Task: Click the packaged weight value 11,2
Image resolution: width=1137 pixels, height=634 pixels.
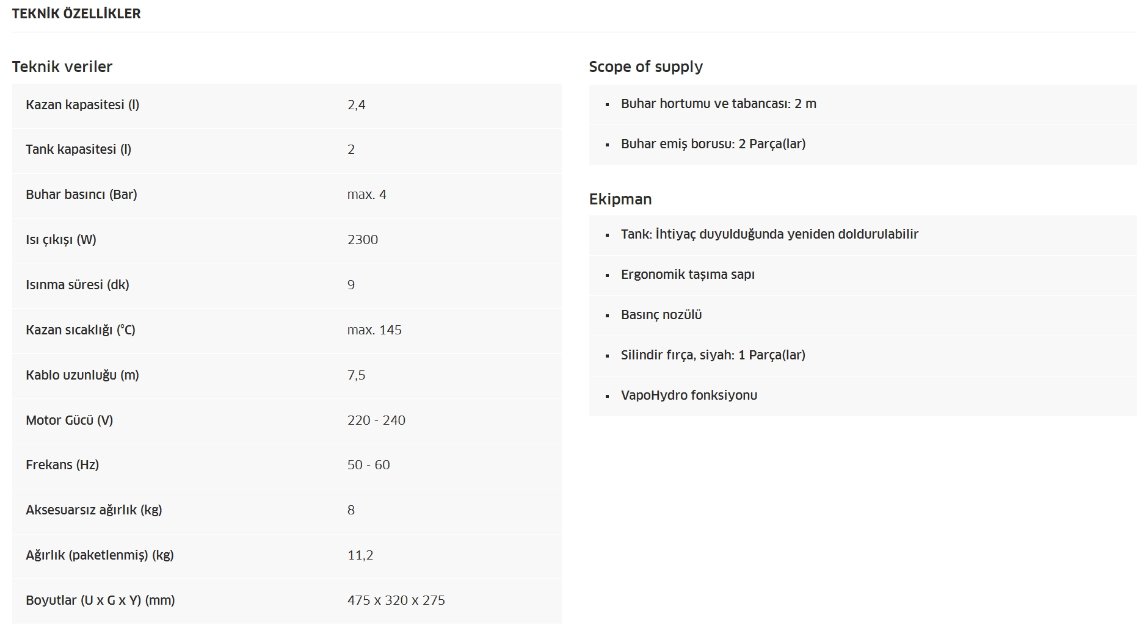Action: click(x=360, y=555)
